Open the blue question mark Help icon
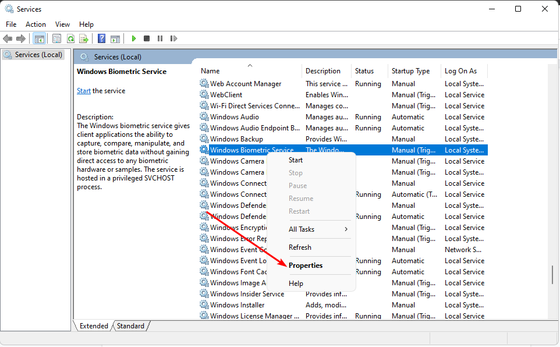The width and height of the screenshot is (560, 347). (x=102, y=38)
